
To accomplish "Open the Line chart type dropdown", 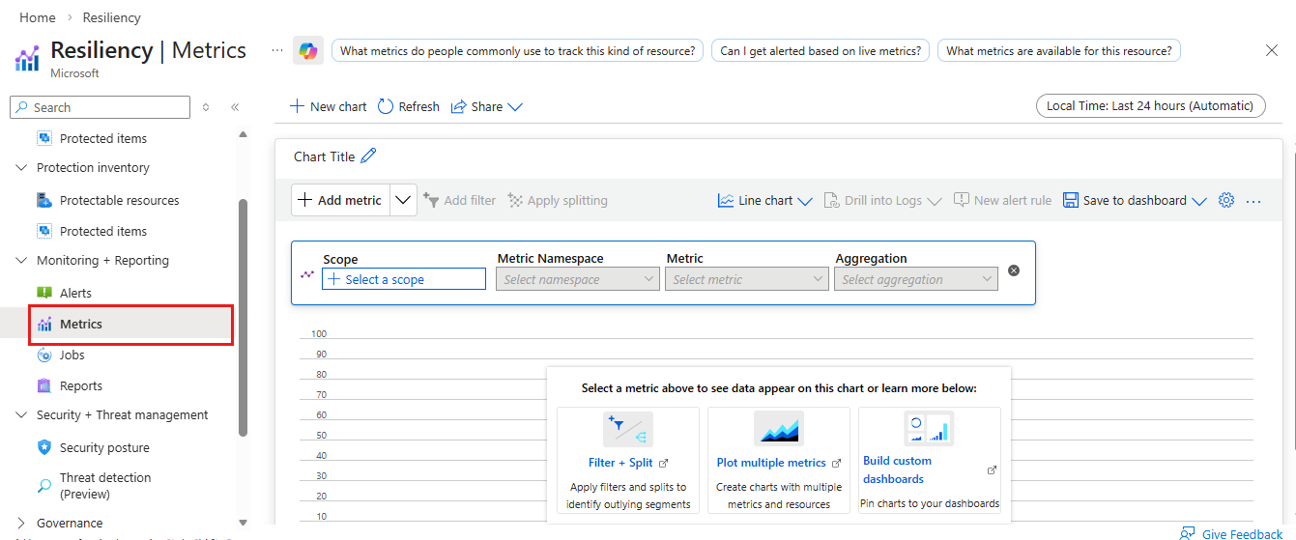I will (764, 200).
